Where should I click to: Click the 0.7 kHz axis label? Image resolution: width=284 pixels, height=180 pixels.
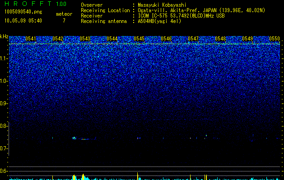tap(4, 148)
